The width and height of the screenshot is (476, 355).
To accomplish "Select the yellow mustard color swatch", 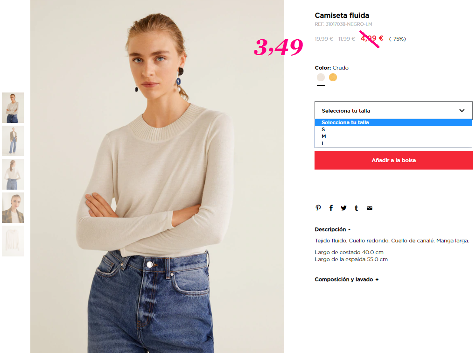I will click(x=333, y=77).
